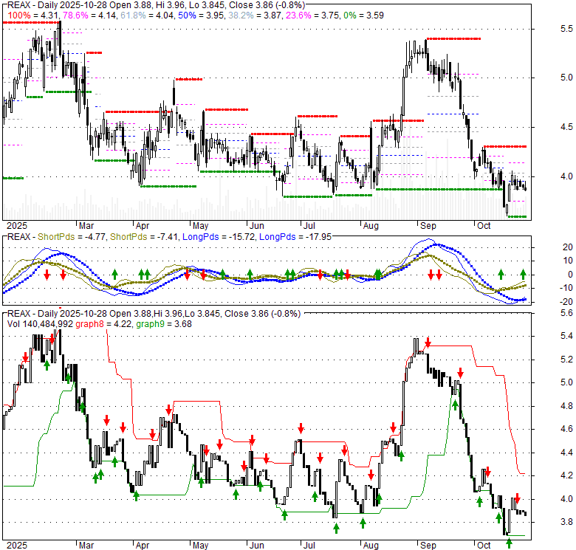Image resolution: width=576 pixels, height=550 pixels.
Task: Click the rightmost green arrow in the oscillator panel
Action: click(x=523, y=274)
